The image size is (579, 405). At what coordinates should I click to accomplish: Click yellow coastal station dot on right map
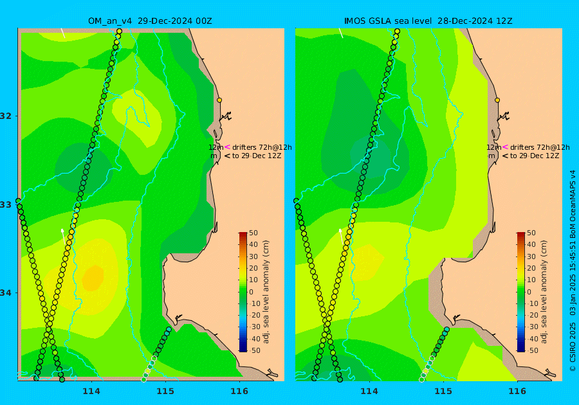tap(497, 100)
